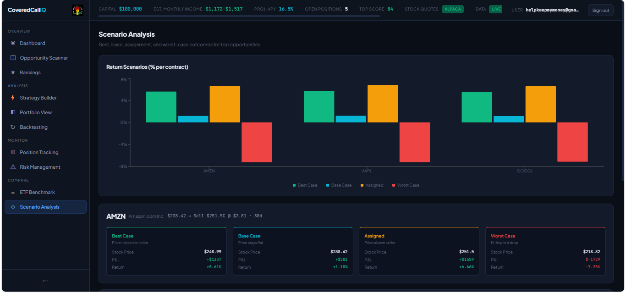Click the AMZN Worst Case scenario card
626x293 pixels.
coord(545,251)
